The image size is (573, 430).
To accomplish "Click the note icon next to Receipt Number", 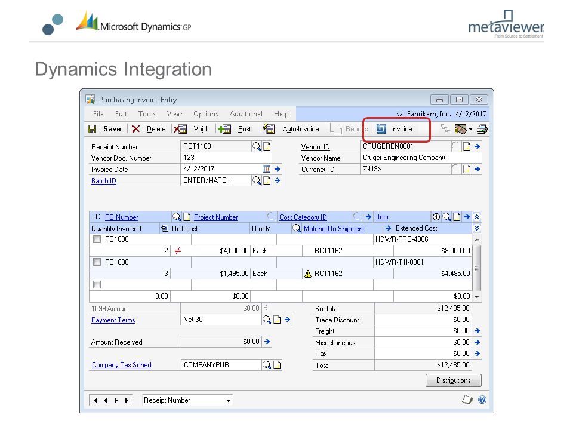I will [267, 147].
